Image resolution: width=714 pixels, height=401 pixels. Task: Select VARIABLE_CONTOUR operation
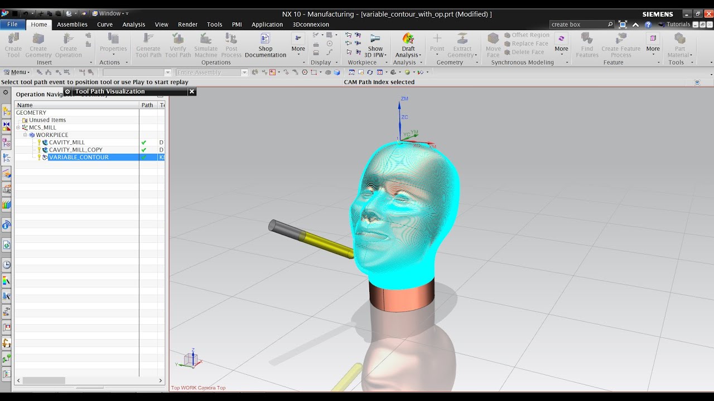point(78,157)
